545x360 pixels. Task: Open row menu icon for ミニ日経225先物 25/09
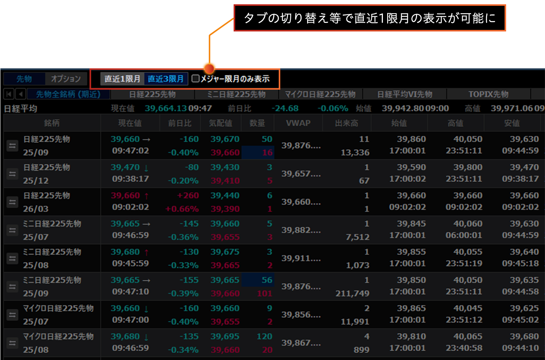tap(12, 287)
